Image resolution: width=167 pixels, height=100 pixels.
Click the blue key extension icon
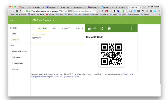(155, 11)
